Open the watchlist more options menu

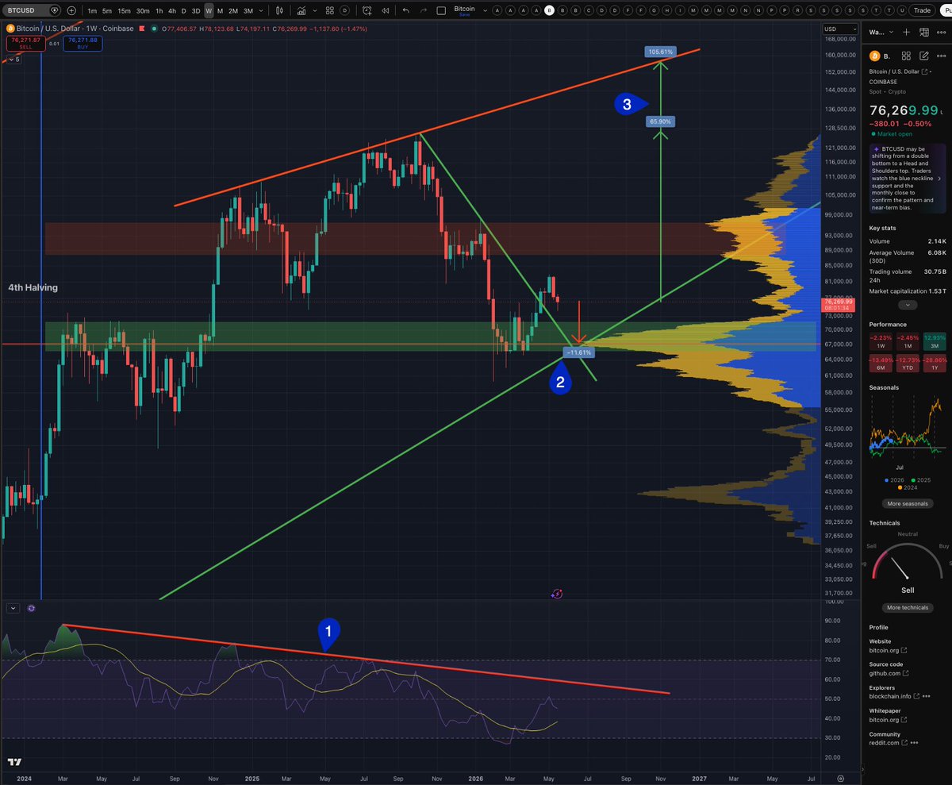(941, 32)
